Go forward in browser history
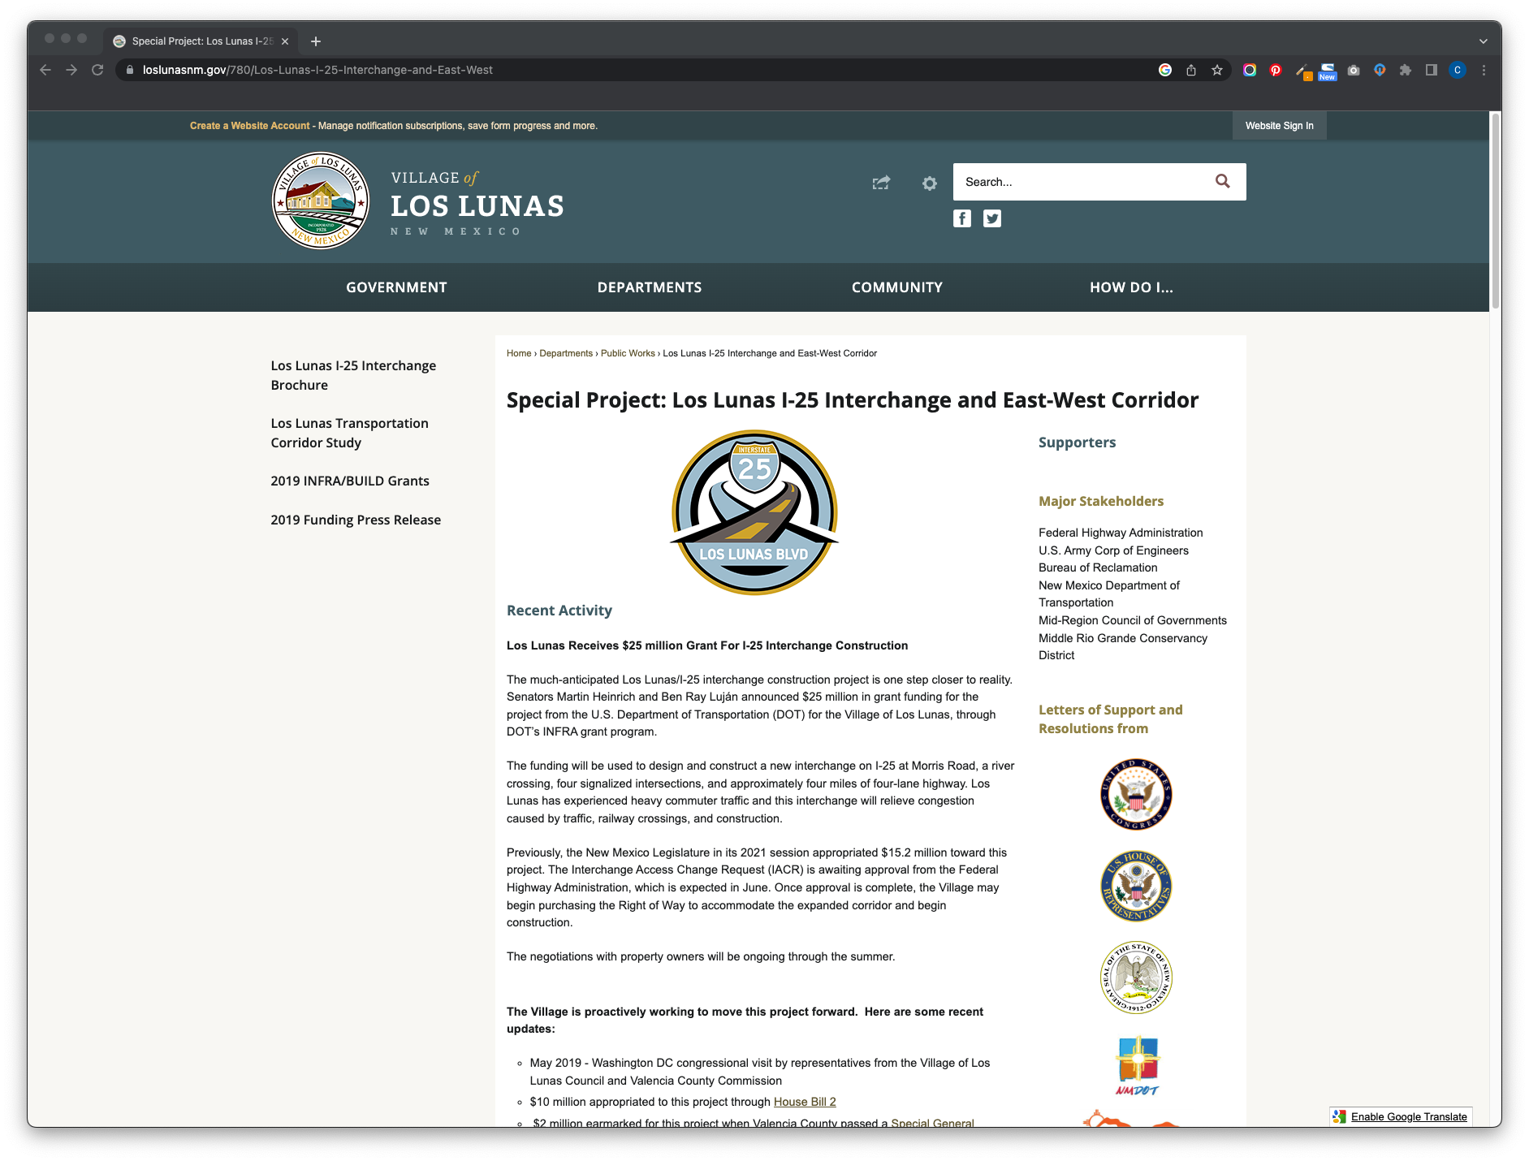Screen dimensions: 1529x1161 (71, 70)
